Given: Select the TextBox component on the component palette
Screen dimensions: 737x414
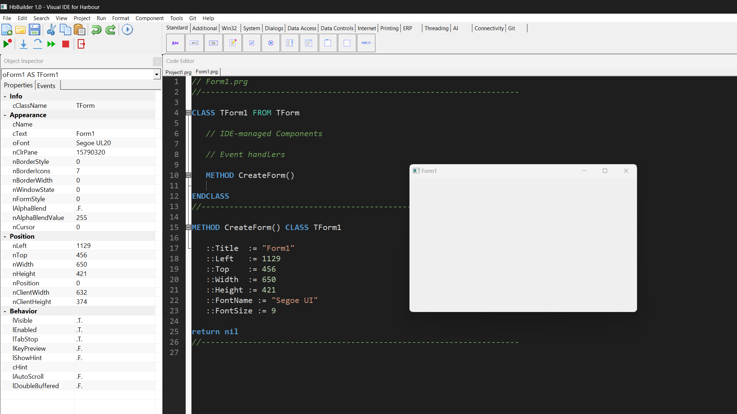Looking at the screenshot, I should pos(195,43).
